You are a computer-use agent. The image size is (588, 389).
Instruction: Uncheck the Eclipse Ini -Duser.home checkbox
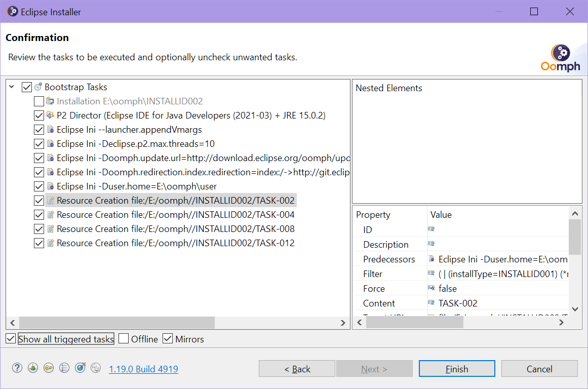(38, 186)
